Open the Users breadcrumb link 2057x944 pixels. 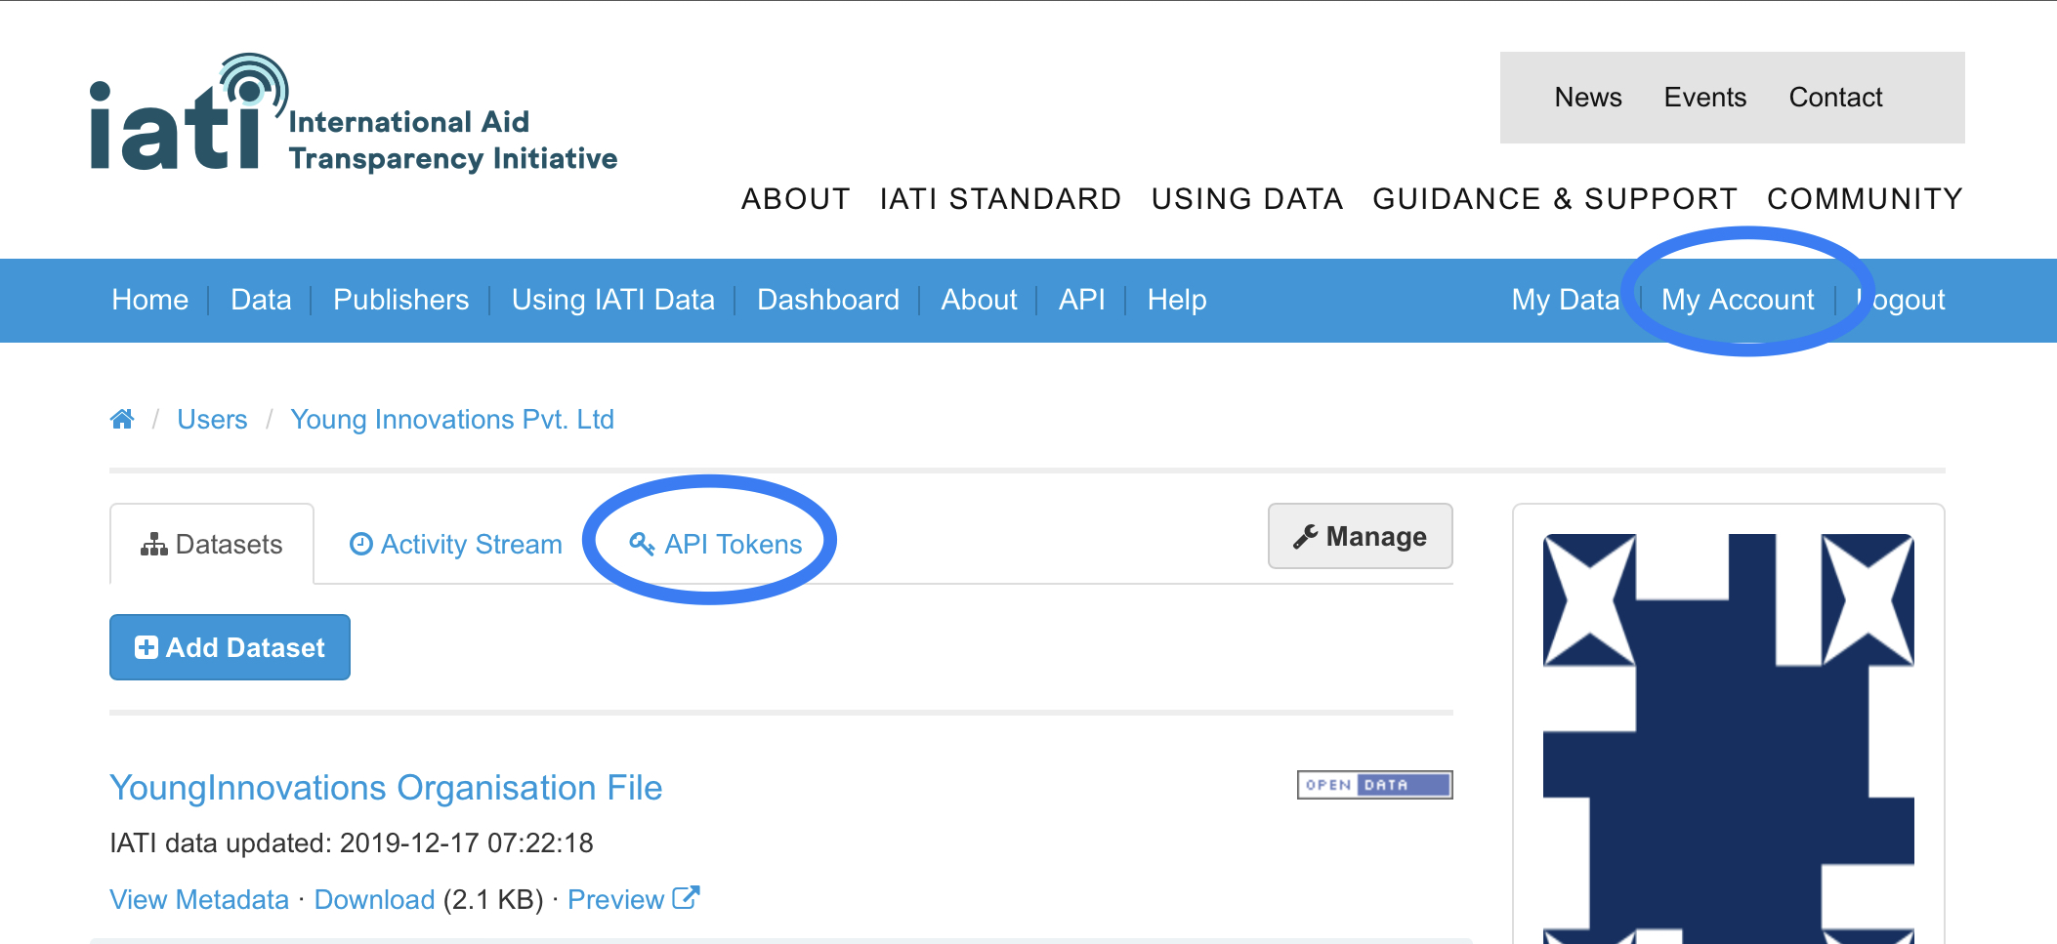pos(212,419)
